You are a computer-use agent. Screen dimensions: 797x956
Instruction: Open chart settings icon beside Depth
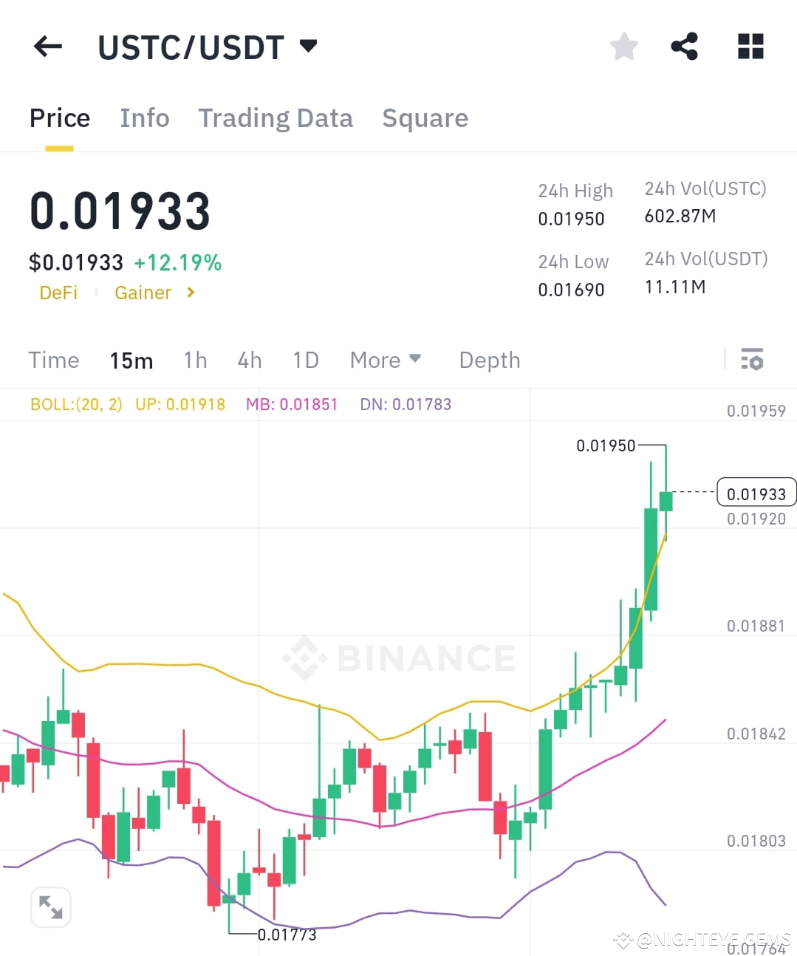pos(753,360)
